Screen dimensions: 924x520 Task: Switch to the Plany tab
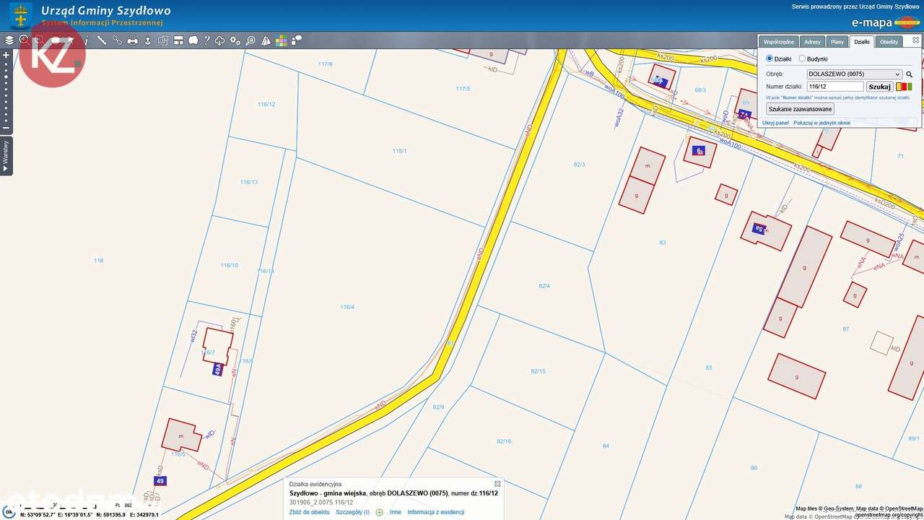point(837,42)
